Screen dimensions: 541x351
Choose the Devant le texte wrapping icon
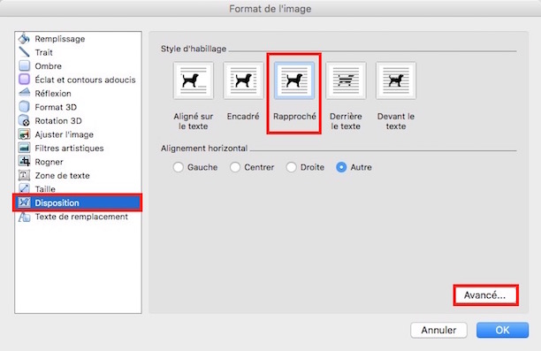coord(396,80)
